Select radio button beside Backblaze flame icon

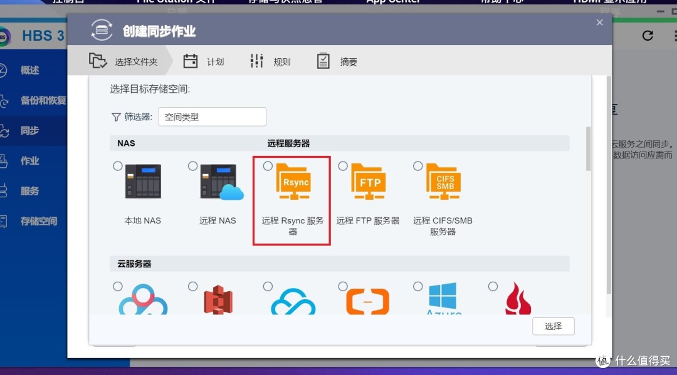pyautogui.click(x=493, y=286)
